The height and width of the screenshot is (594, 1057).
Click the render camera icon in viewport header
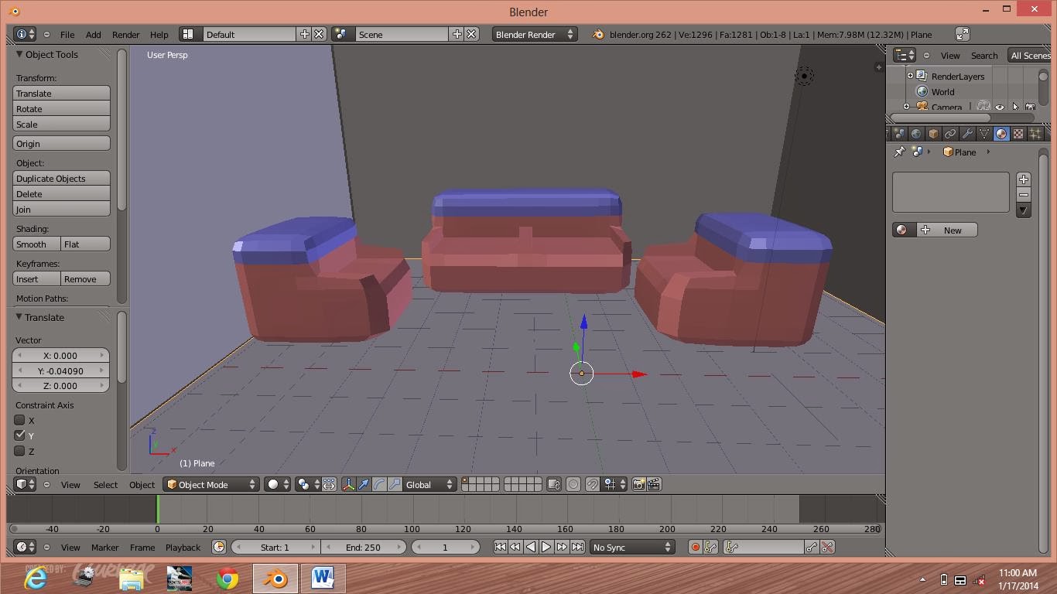point(639,484)
